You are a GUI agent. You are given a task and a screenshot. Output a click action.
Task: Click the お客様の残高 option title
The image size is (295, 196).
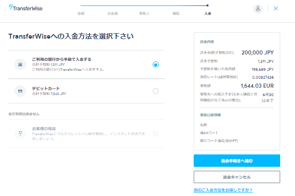tap(44, 129)
